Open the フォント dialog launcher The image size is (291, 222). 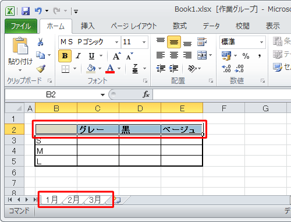[x=145, y=81]
